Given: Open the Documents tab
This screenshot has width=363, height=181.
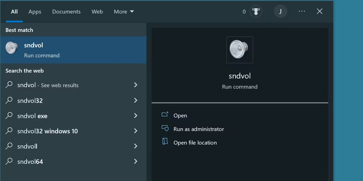Looking at the screenshot, I should point(66,11).
